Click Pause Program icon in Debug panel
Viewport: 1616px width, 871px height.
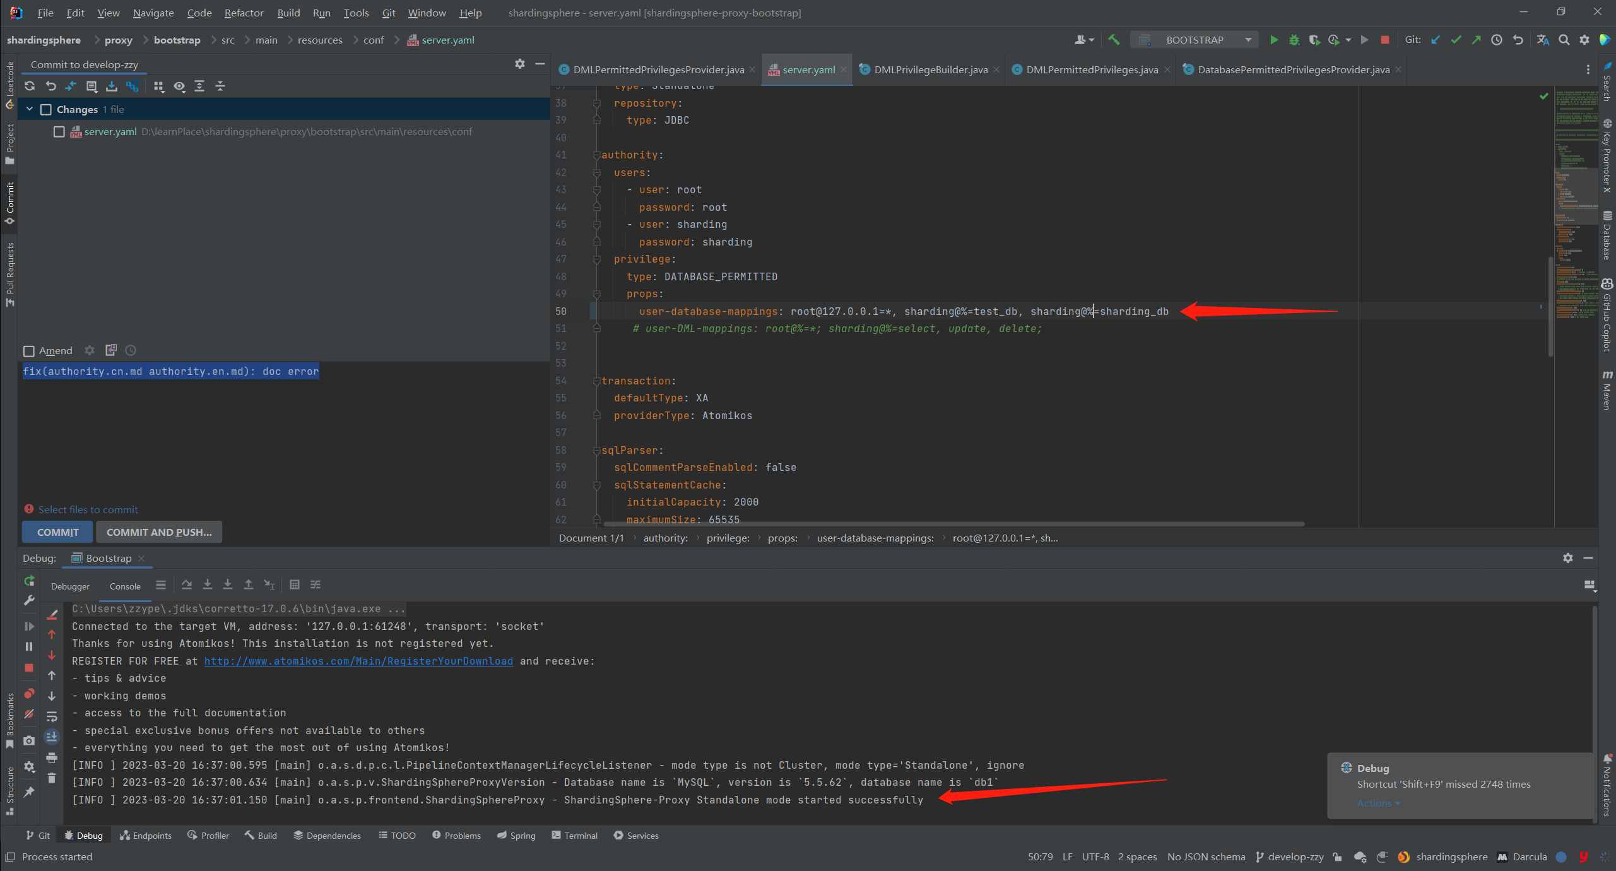[29, 646]
